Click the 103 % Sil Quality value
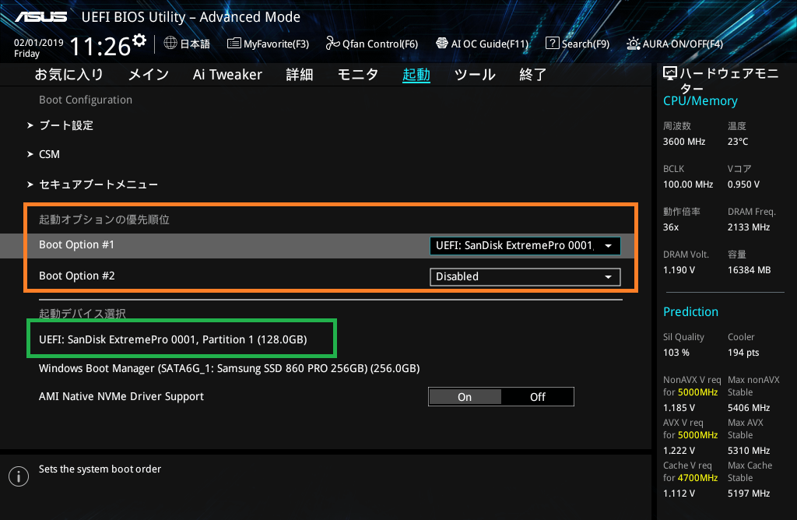Screen dimensions: 797x520 click(x=676, y=353)
